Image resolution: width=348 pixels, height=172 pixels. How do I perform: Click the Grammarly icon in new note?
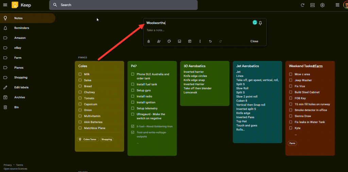click(255, 22)
